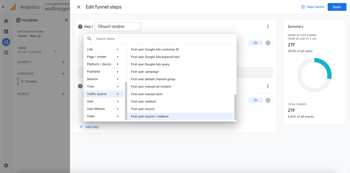Open the Home icon in left sidebar
This screenshot has height=173, width=350.
click(x=6, y=21)
